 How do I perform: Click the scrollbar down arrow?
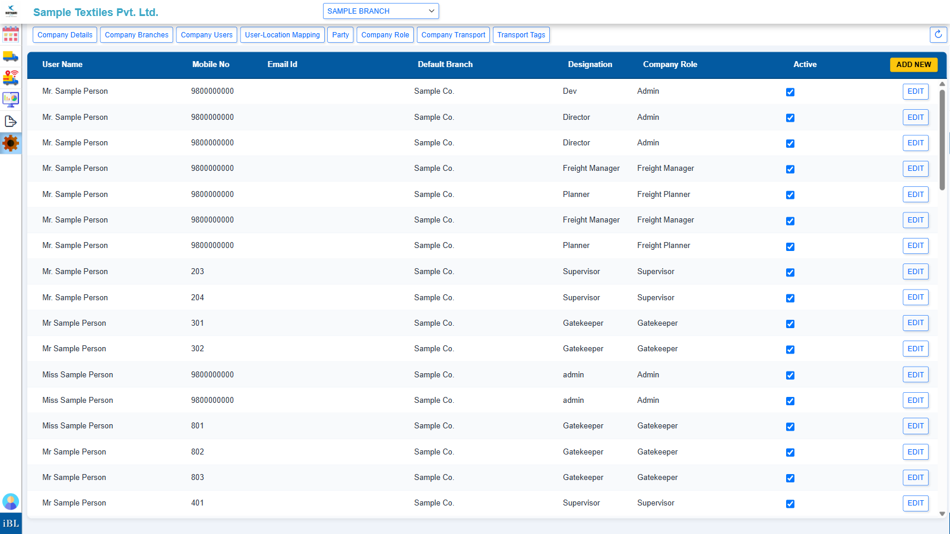click(942, 514)
